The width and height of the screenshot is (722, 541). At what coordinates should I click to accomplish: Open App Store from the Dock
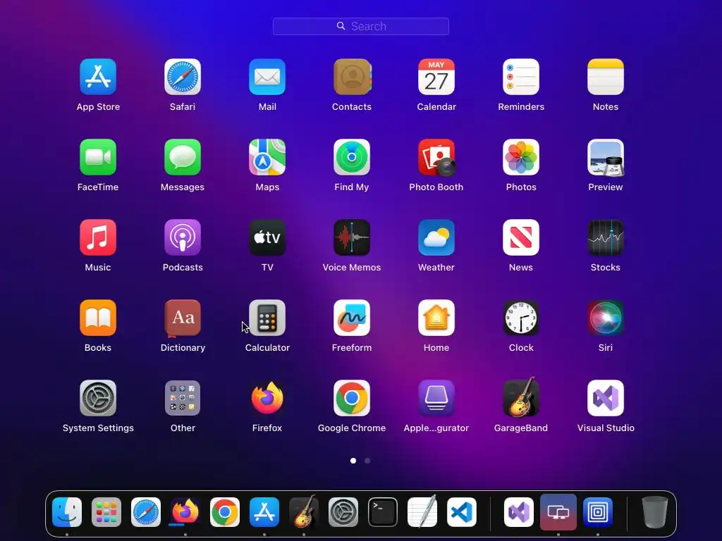click(264, 512)
